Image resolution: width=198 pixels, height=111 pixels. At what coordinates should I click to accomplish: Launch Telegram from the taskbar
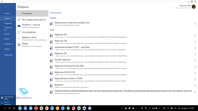pyautogui.click(x=20, y=108)
